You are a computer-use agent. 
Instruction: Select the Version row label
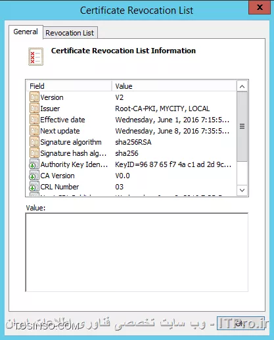52,97
